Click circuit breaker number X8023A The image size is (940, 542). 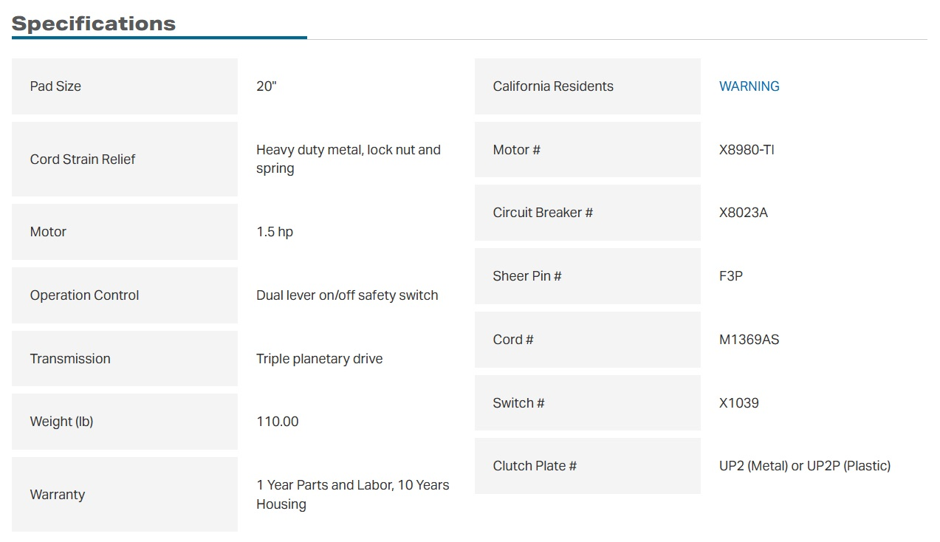[744, 213]
